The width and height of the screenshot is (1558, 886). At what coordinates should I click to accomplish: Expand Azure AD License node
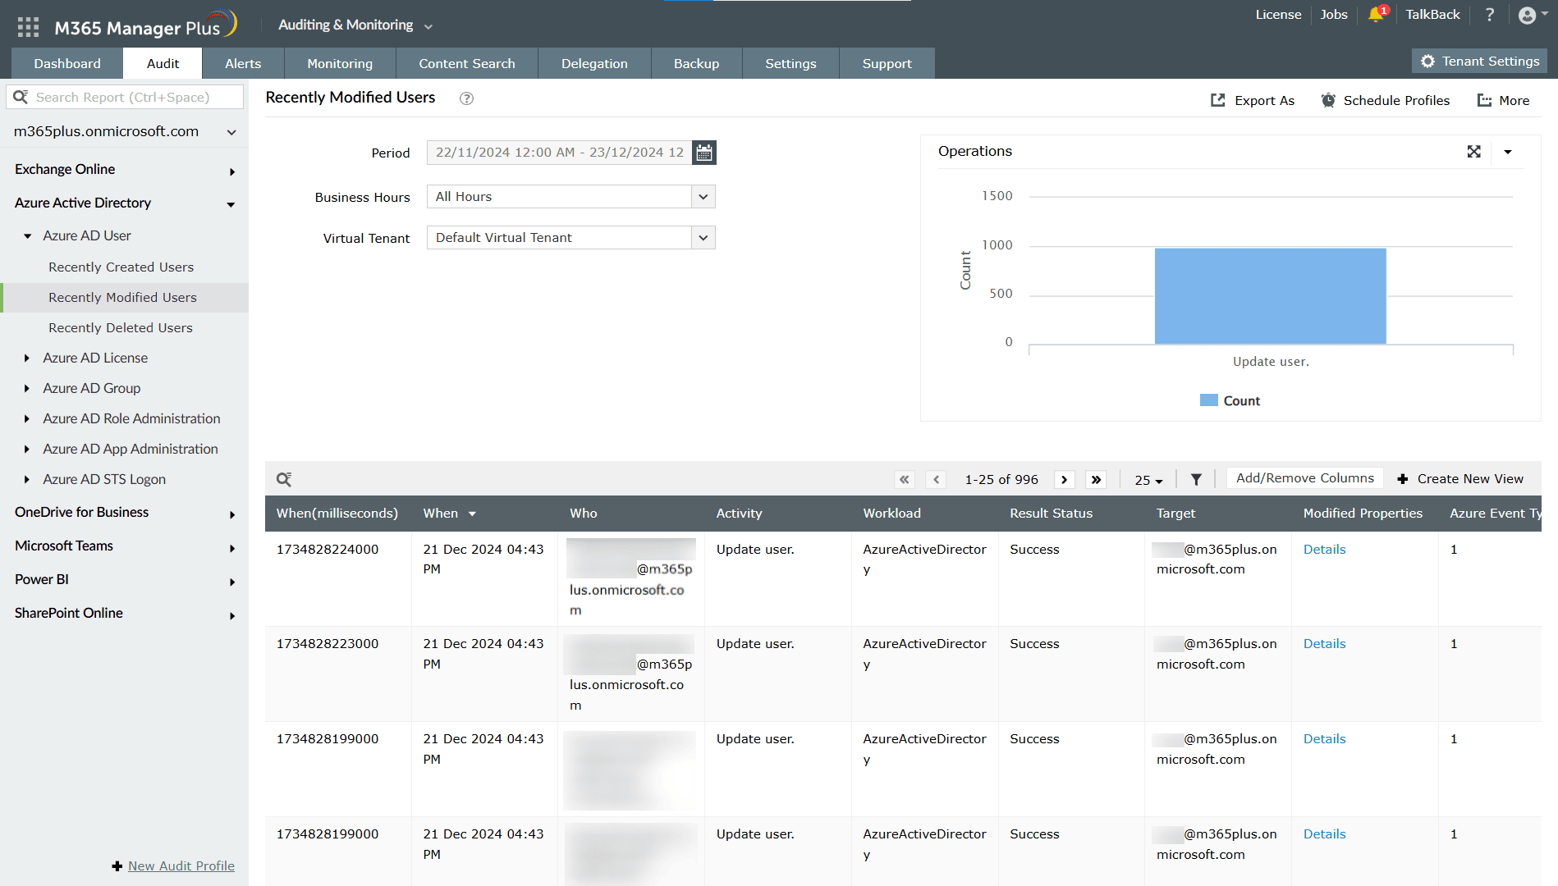pos(27,359)
